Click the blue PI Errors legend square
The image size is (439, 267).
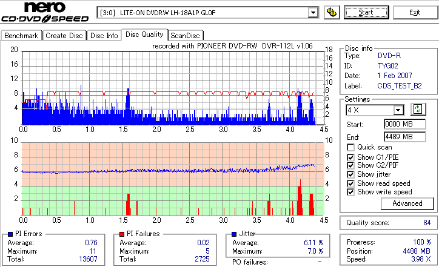10,234
